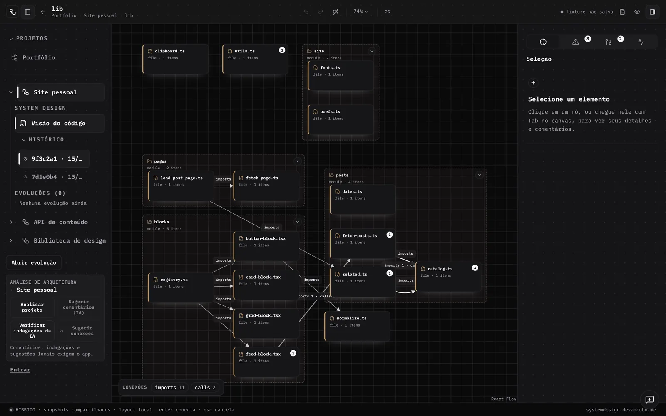This screenshot has height=416, width=666.
Task: Select snapshot 7d1e0b4 in history
Action: 54,177
